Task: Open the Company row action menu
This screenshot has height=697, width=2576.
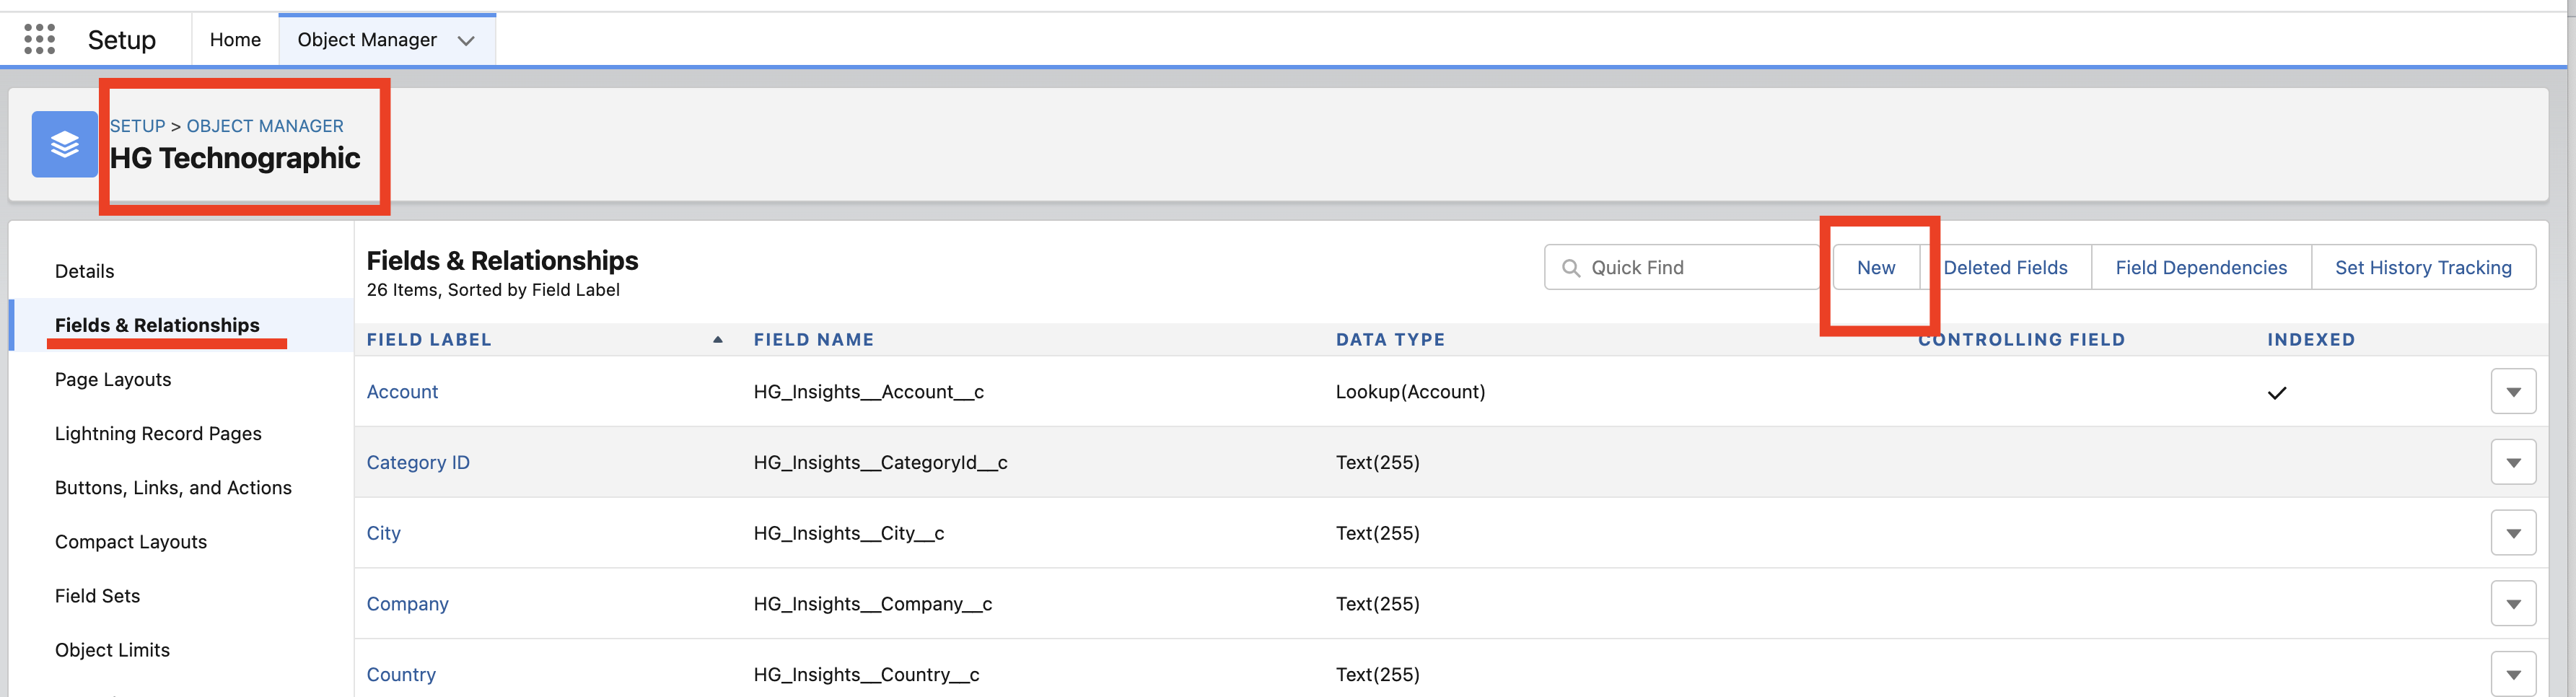Action: pos(2513,604)
